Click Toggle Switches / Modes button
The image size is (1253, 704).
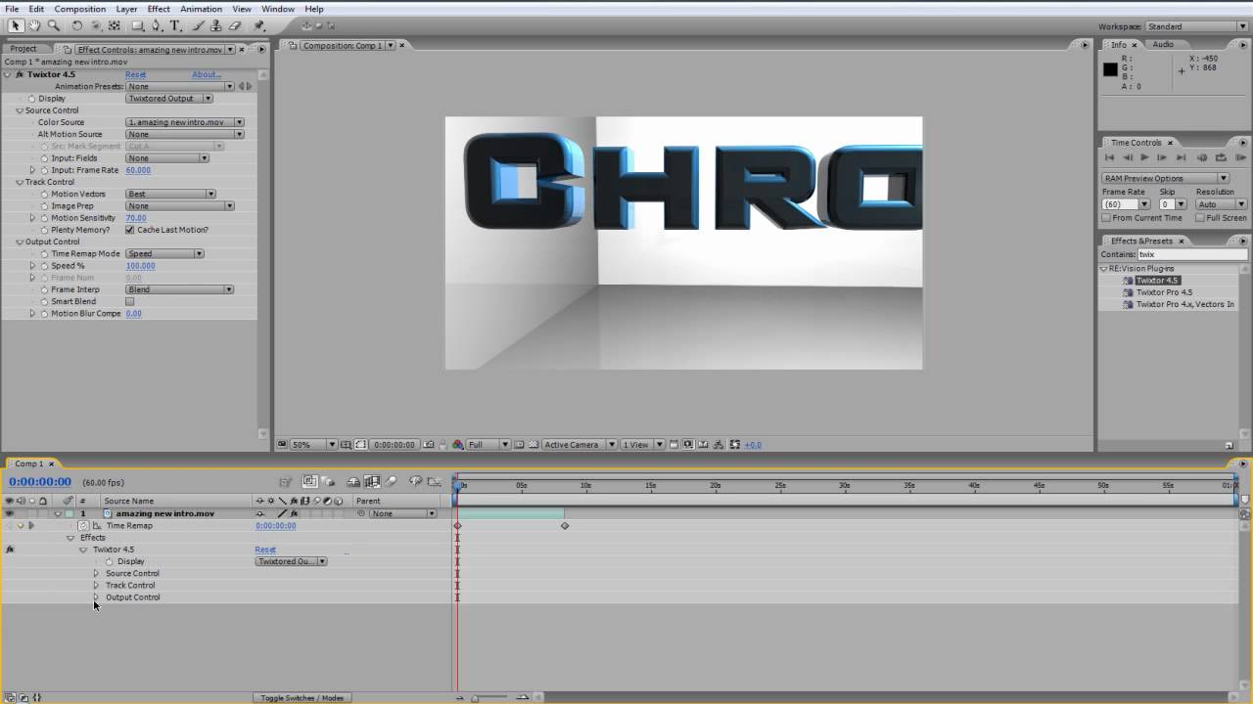pos(302,698)
